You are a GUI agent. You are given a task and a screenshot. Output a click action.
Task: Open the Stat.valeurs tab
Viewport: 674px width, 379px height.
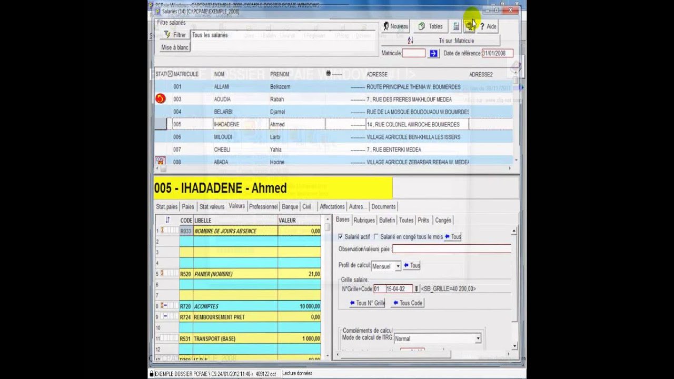click(x=212, y=207)
